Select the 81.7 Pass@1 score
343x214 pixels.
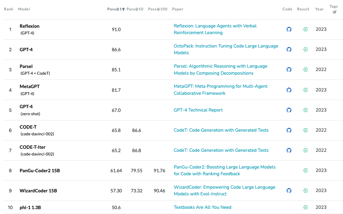116,90
